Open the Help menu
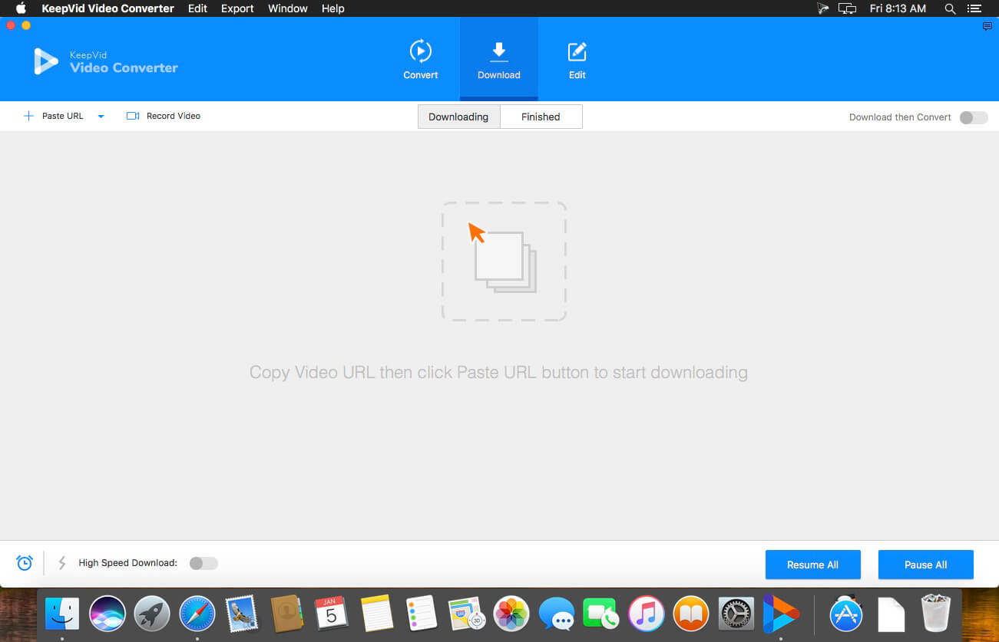Screen dimensions: 999x642 click(332, 8)
